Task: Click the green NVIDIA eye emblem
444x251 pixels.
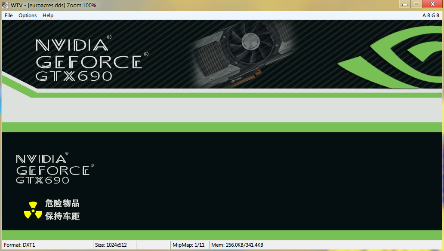Action: click(391, 58)
